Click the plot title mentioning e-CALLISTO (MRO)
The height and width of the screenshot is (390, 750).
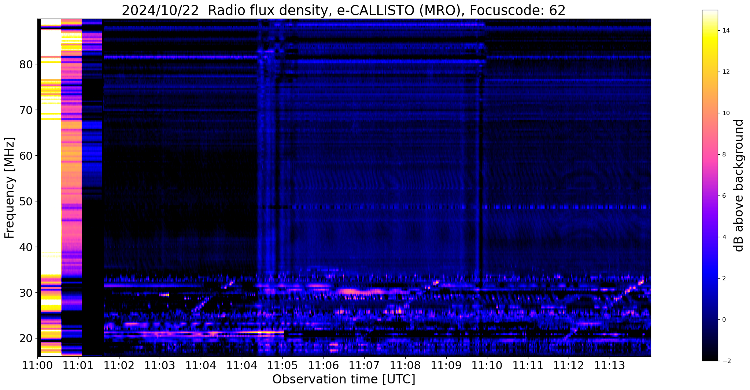point(343,11)
